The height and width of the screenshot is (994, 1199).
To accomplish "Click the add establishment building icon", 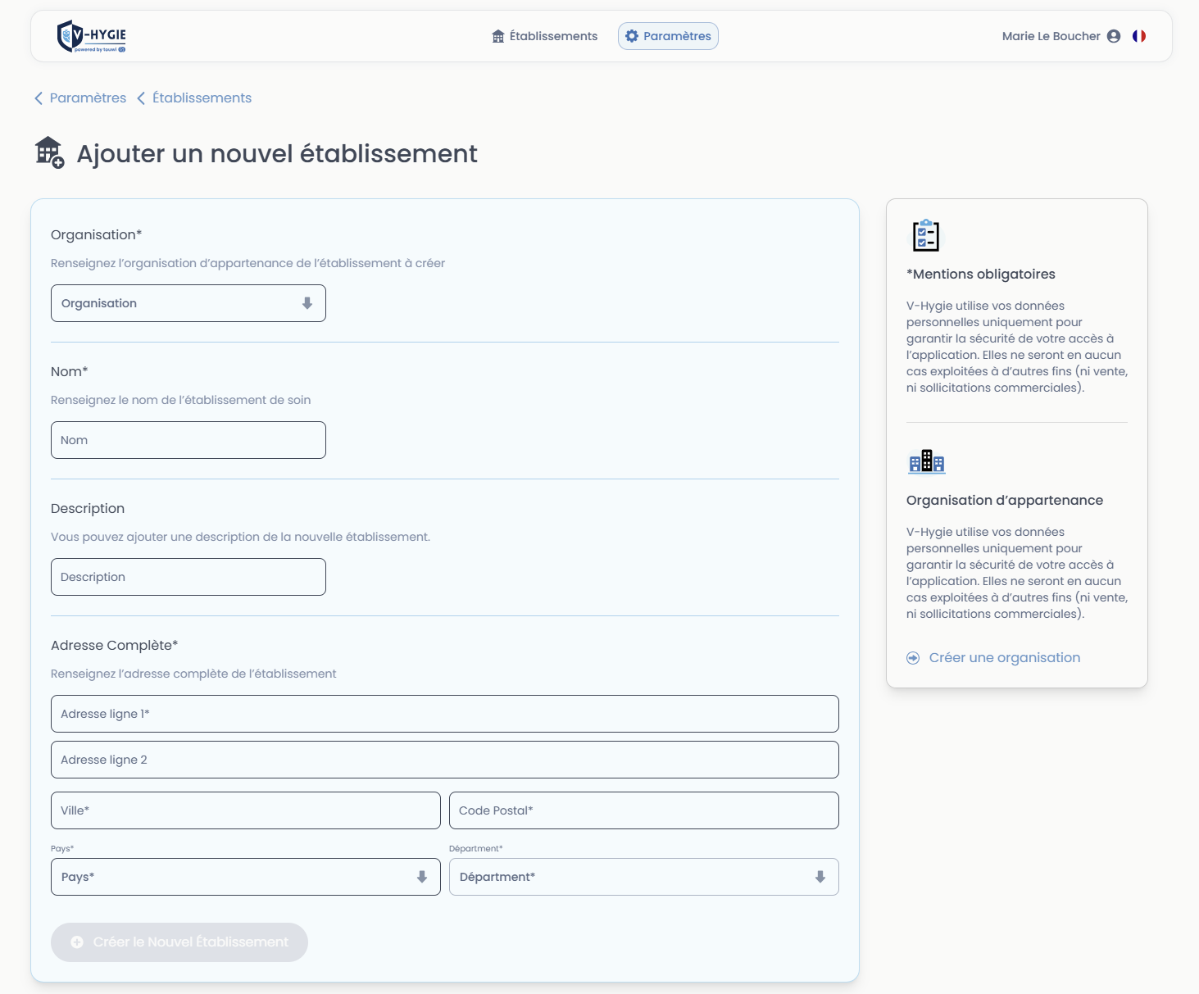I will (x=49, y=152).
